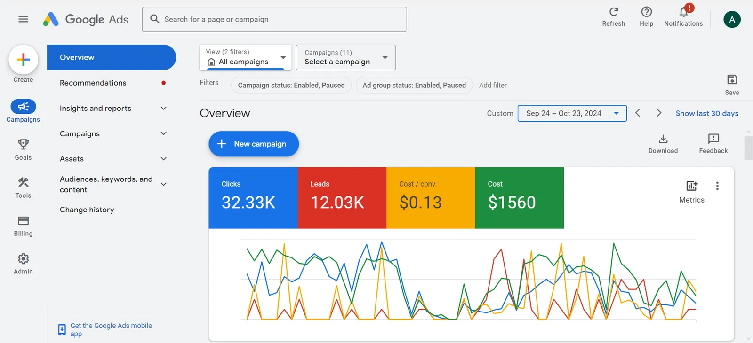Click the Save icon
Viewport: 753px width, 343px height.
point(732,79)
